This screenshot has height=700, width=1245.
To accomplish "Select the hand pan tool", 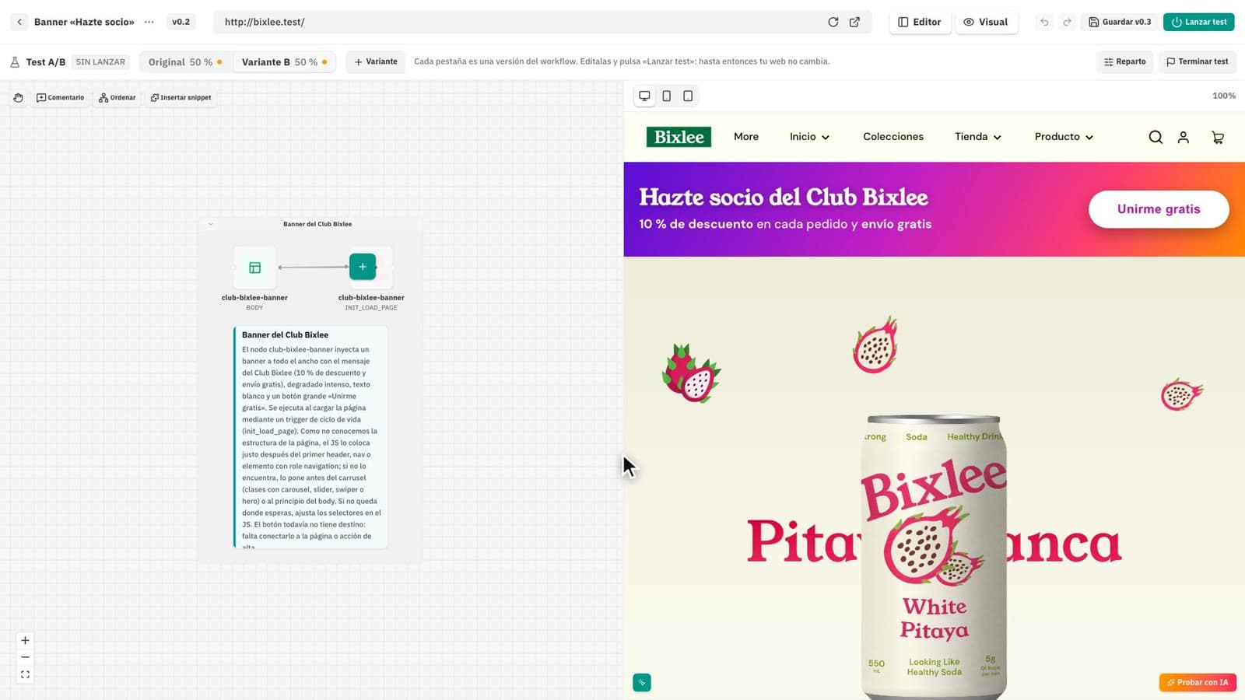I will (x=18, y=97).
